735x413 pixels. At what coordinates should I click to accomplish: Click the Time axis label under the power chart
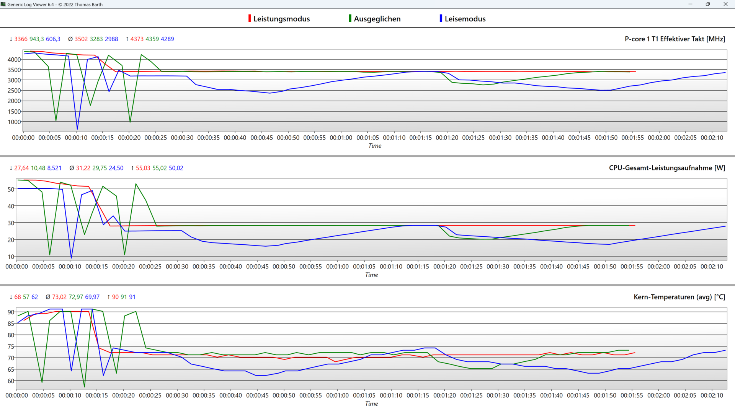[371, 275]
